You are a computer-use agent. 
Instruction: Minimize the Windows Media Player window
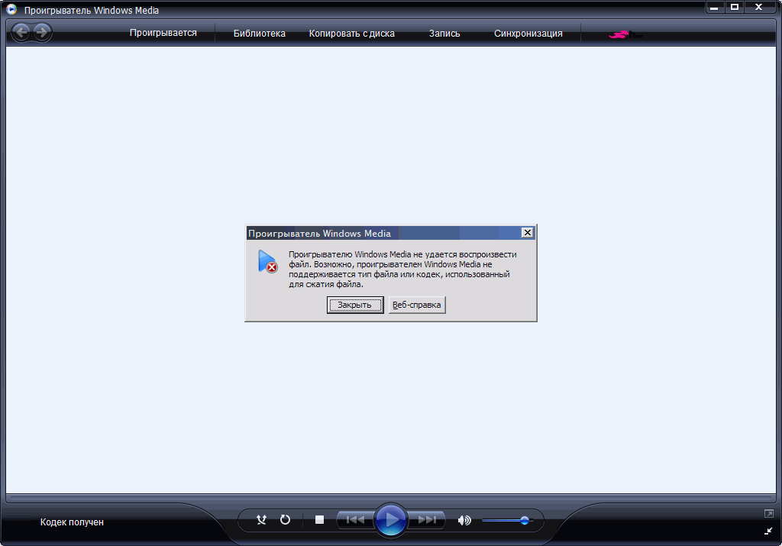coord(715,7)
